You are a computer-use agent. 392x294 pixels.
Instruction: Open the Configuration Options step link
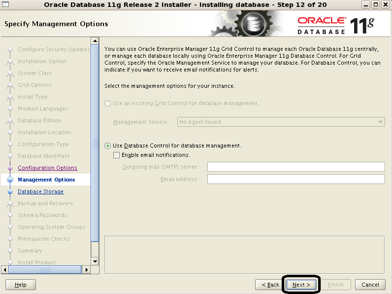pyautogui.click(x=47, y=168)
